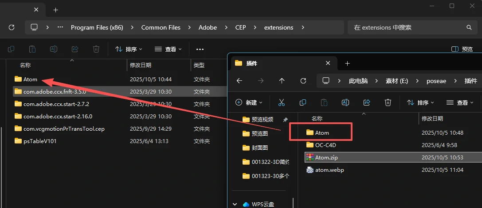Click Rename icon in extensions toolbar
This screenshot has width=482, height=208.
coord(54,49)
